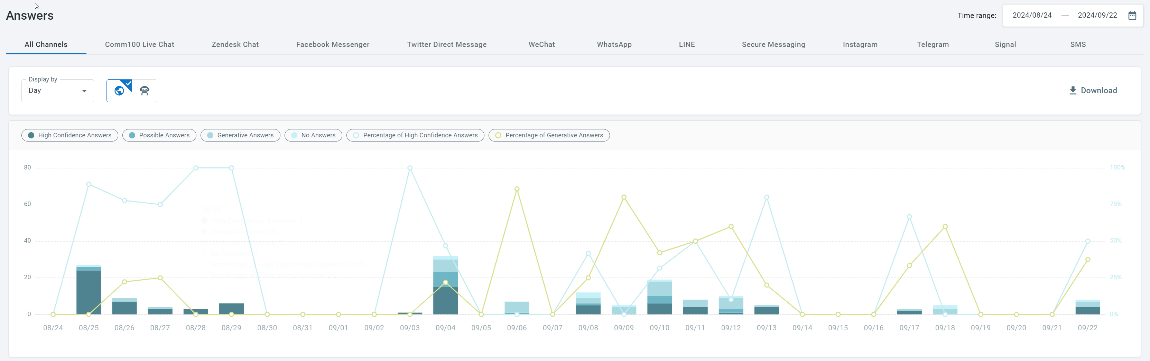
Task: Open the Secure Messaging tab
Action: [774, 45]
